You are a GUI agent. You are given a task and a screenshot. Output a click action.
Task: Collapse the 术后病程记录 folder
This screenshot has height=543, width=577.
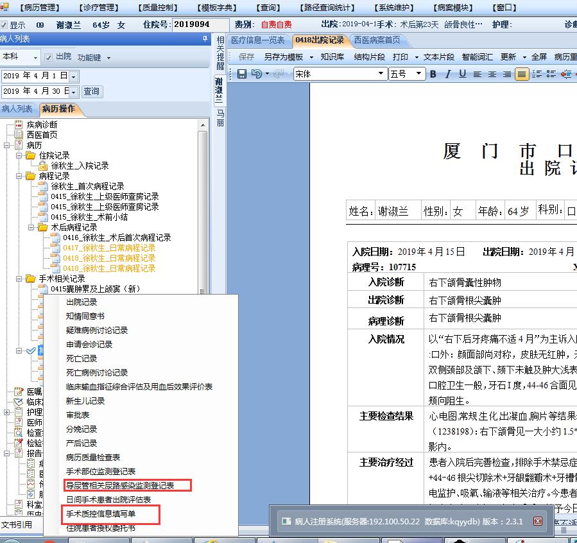coord(31,228)
